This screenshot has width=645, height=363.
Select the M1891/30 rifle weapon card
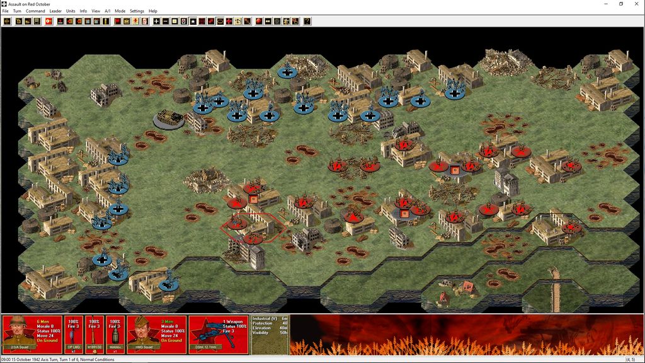pos(94,335)
